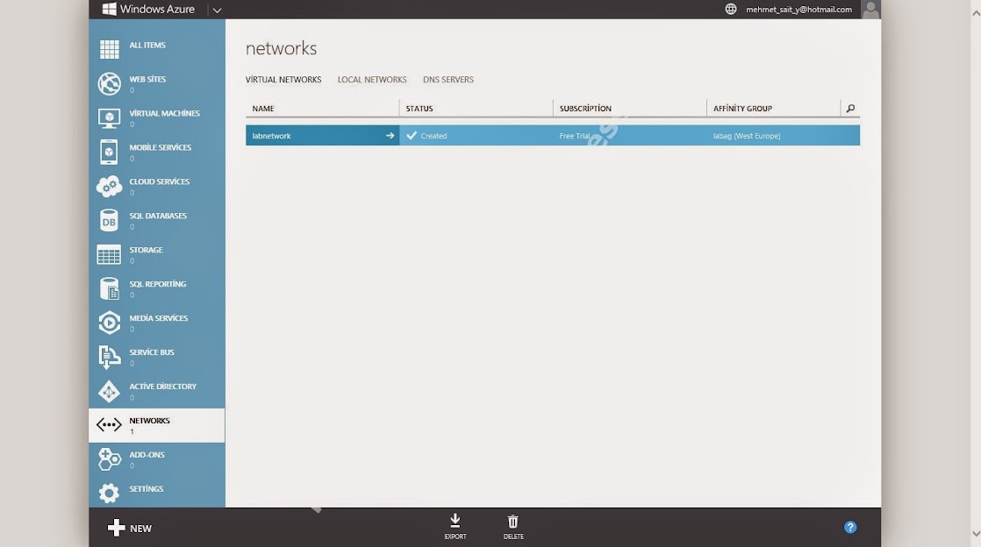Open the Settings gear icon
The image size is (981, 547).
coord(109,494)
